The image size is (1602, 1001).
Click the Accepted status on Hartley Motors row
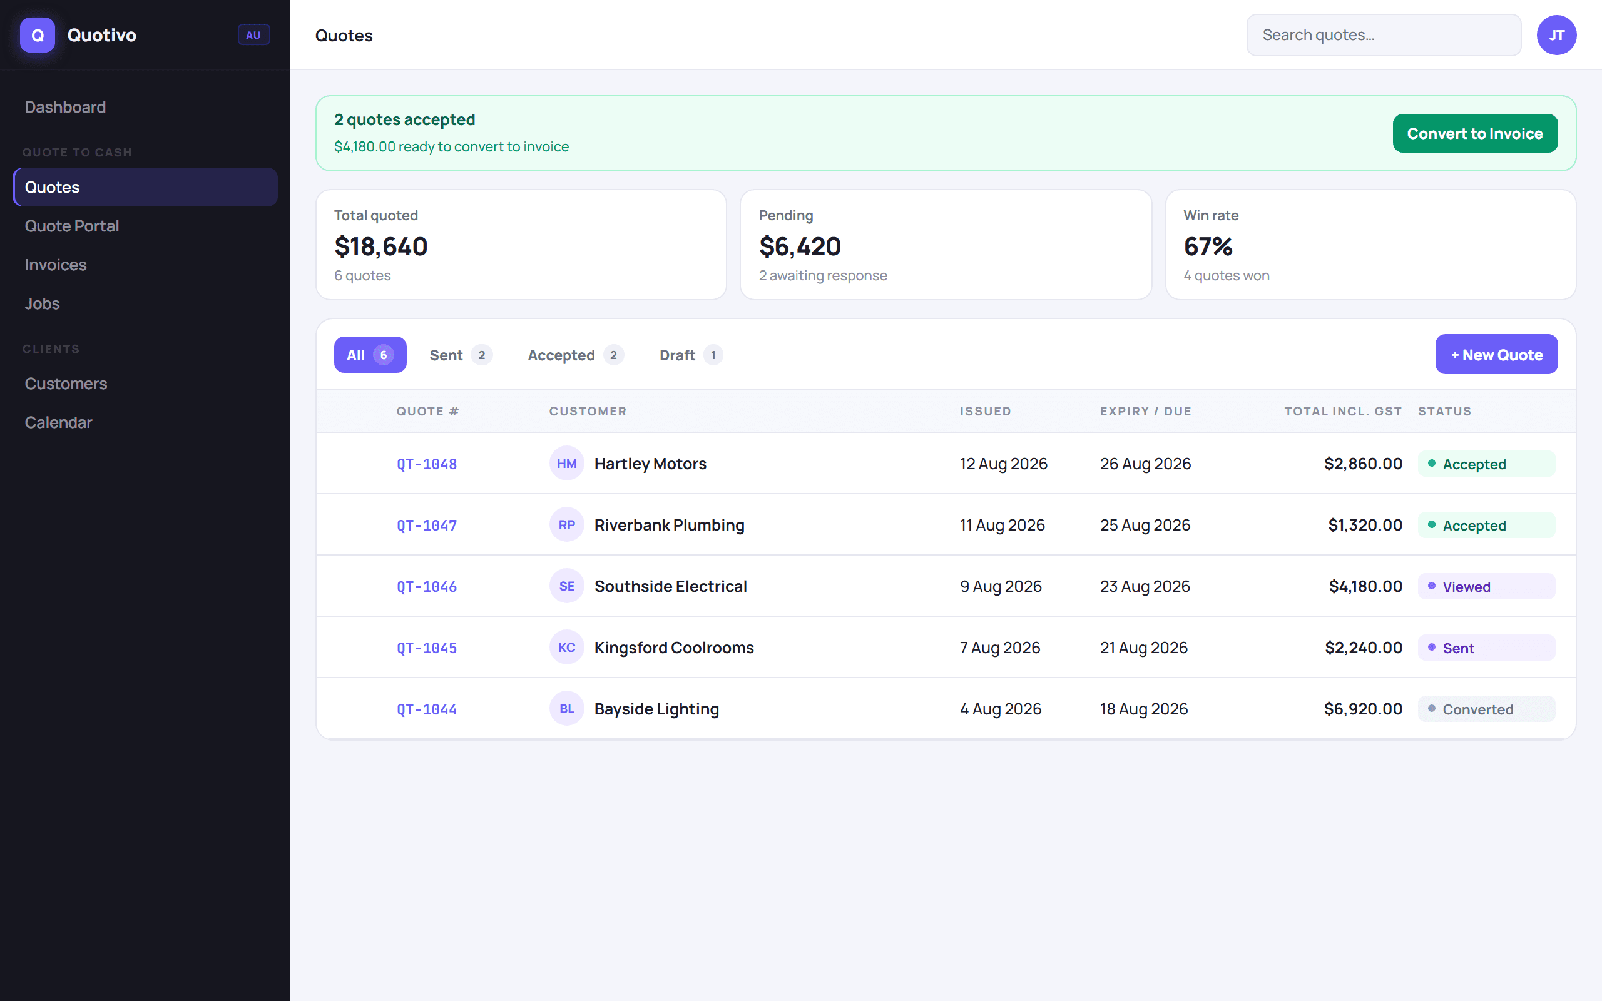pyautogui.click(x=1486, y=464)
